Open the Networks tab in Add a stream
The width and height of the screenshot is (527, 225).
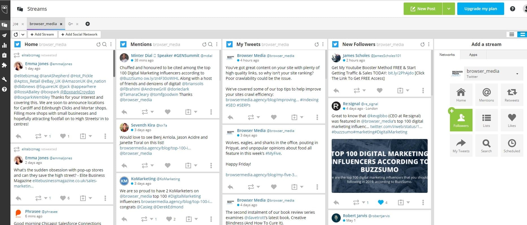click(x=447, y=55)
